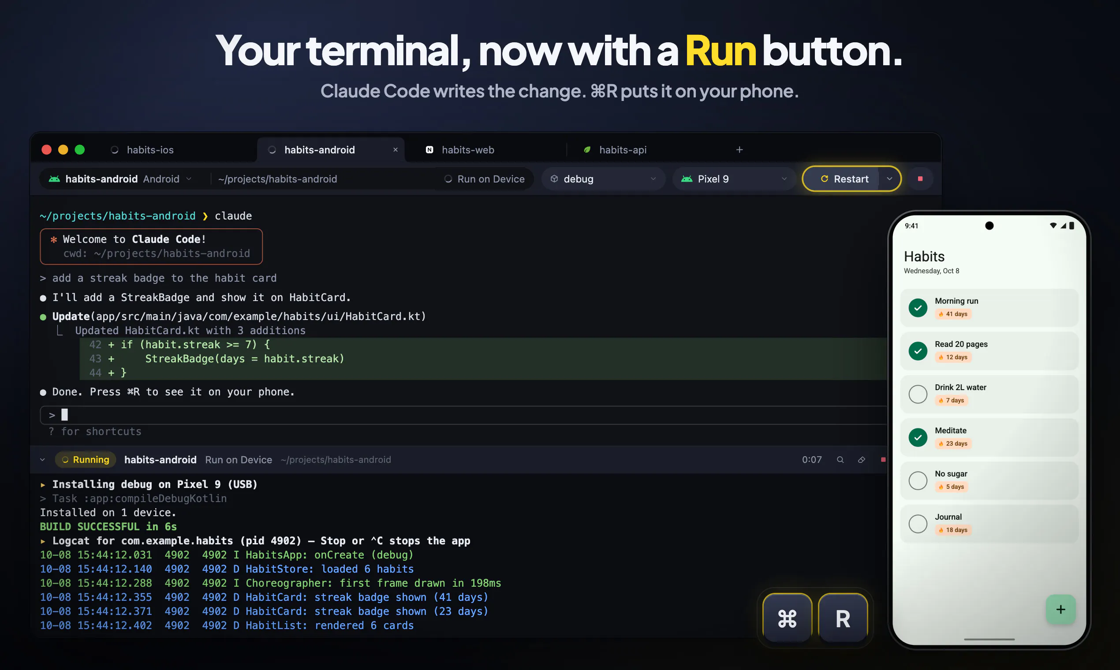Uncheck the Meditate habit
1120x670 pixels.
[918, 437]
